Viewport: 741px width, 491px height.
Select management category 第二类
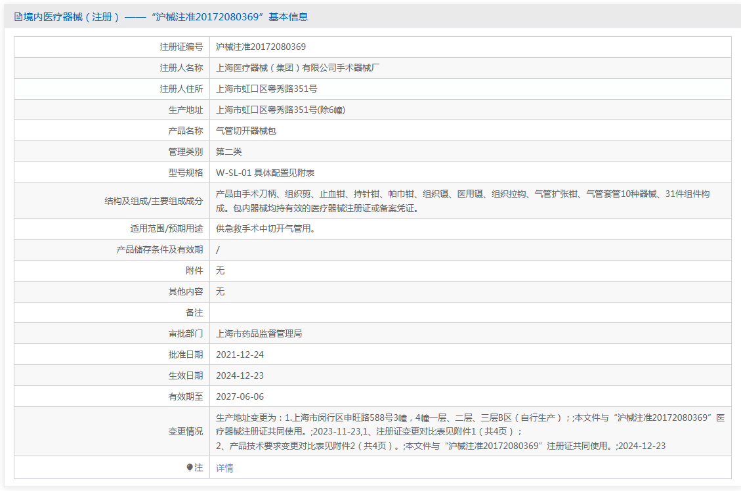click(x=228, y=152)
